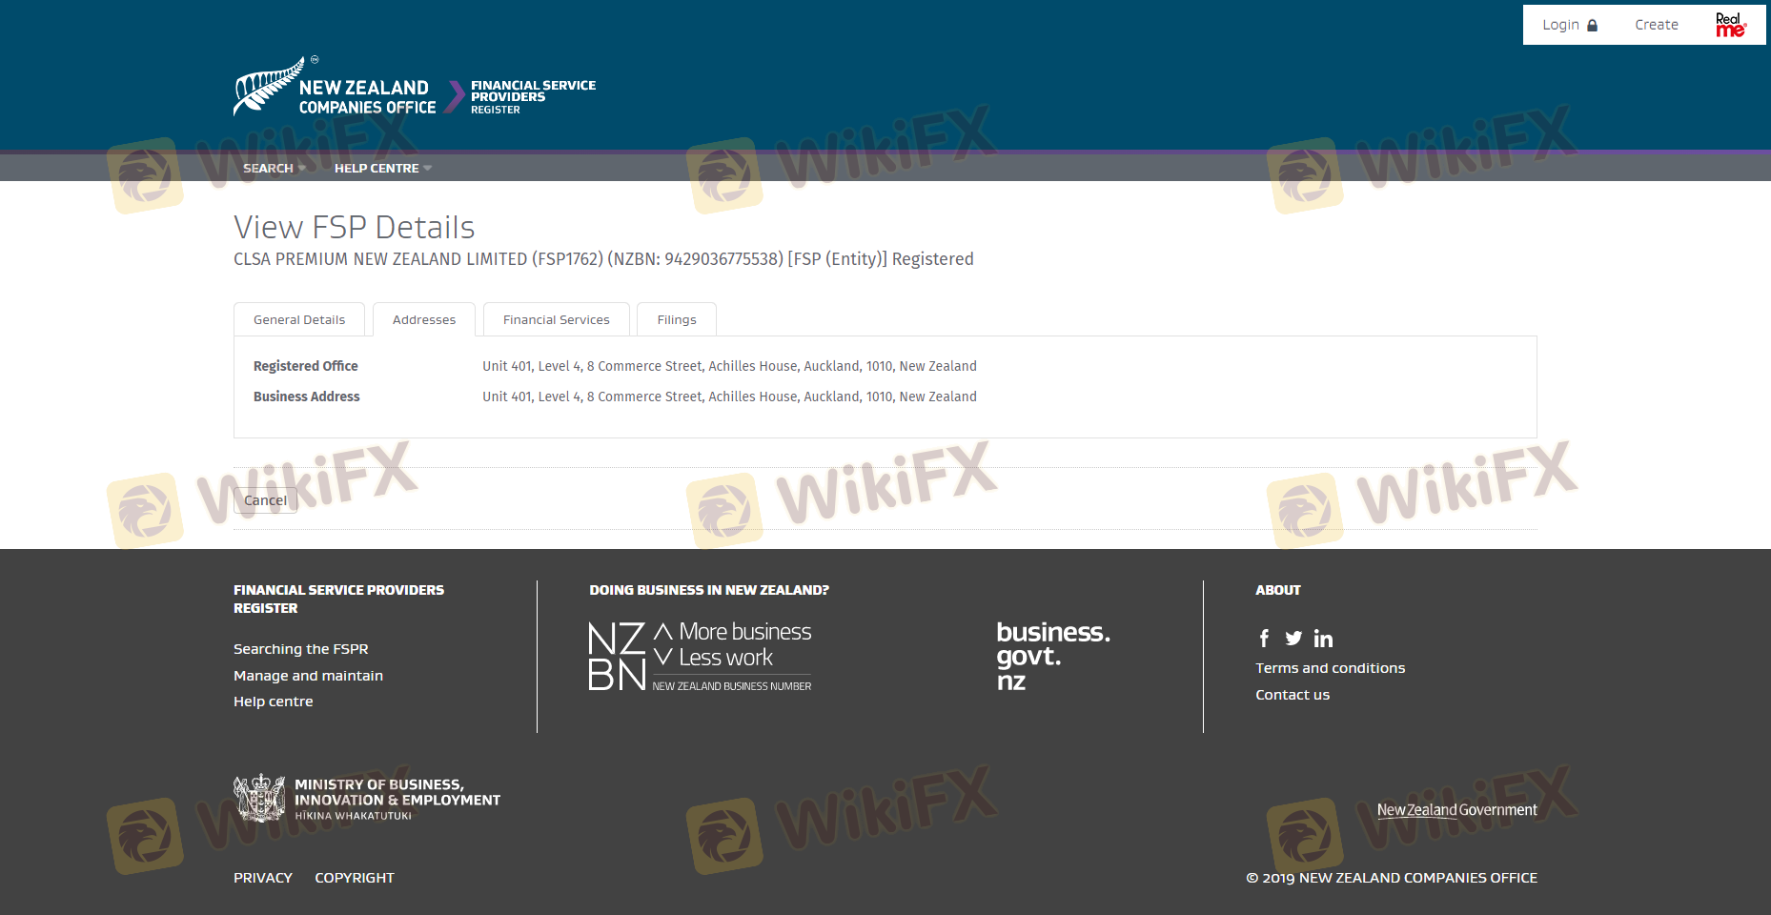Image resolution: width=1771 pixels, height=915 pixels.
Task: Open the business.govt.nz logo
Action: coord(1052,656)
